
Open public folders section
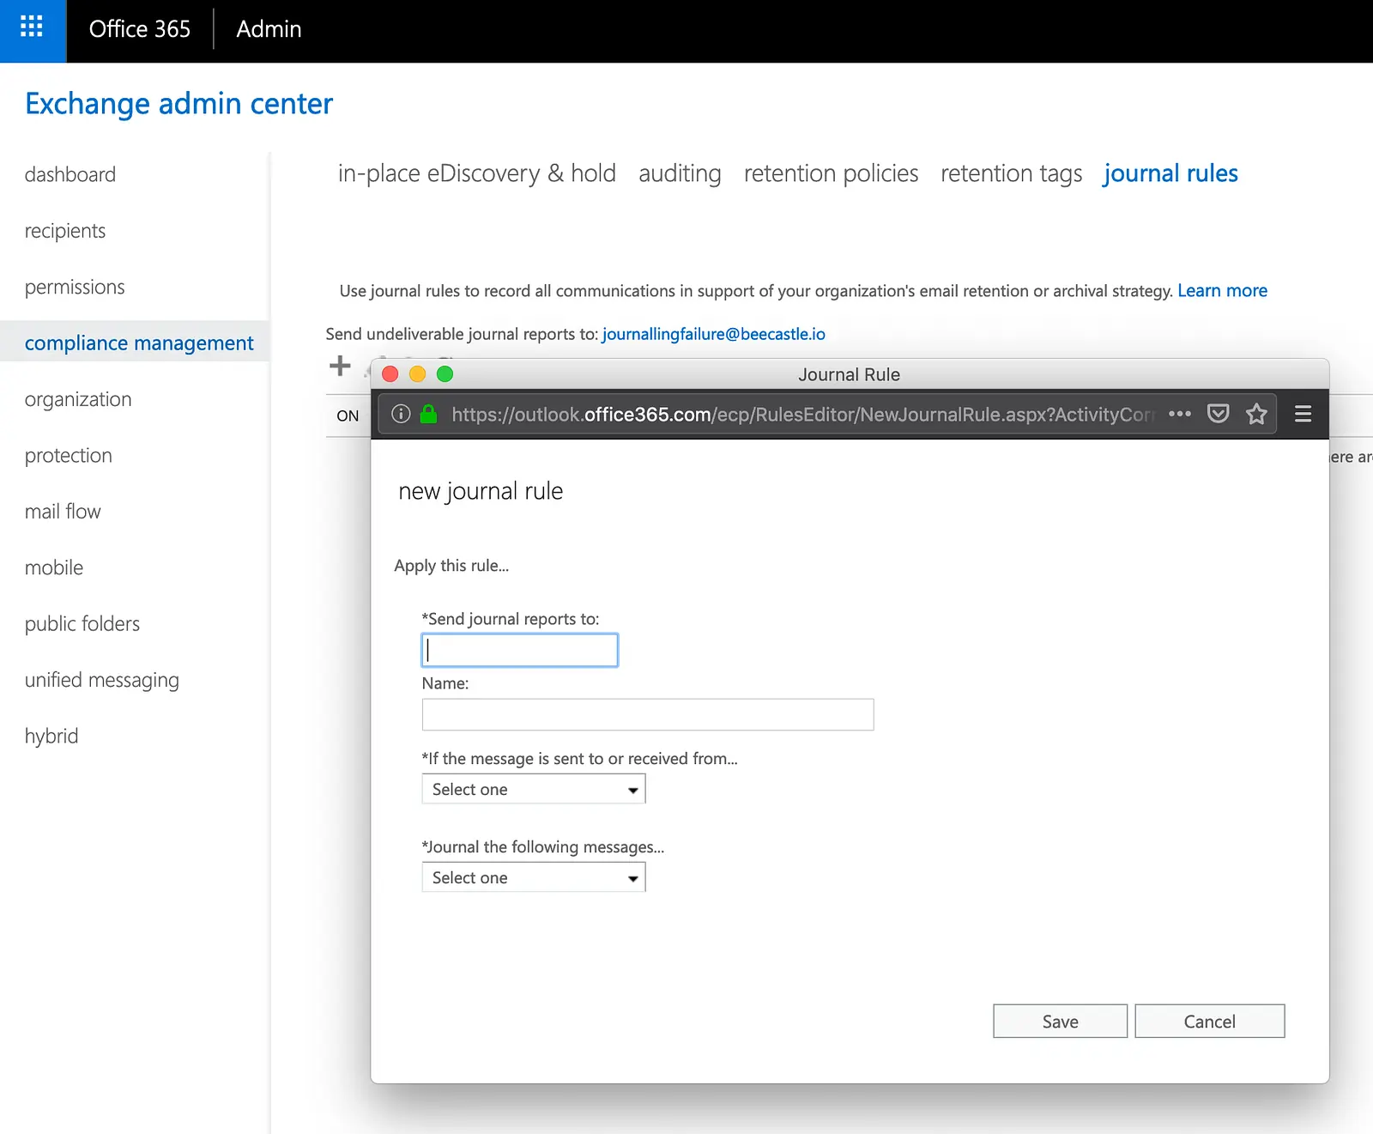point(82,624)
